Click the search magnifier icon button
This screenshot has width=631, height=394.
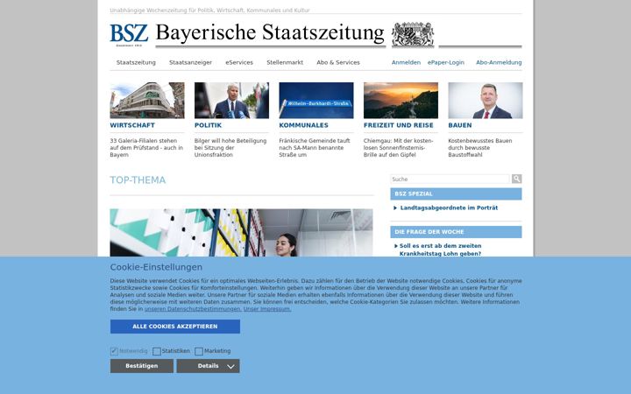(x=517, y=179)
